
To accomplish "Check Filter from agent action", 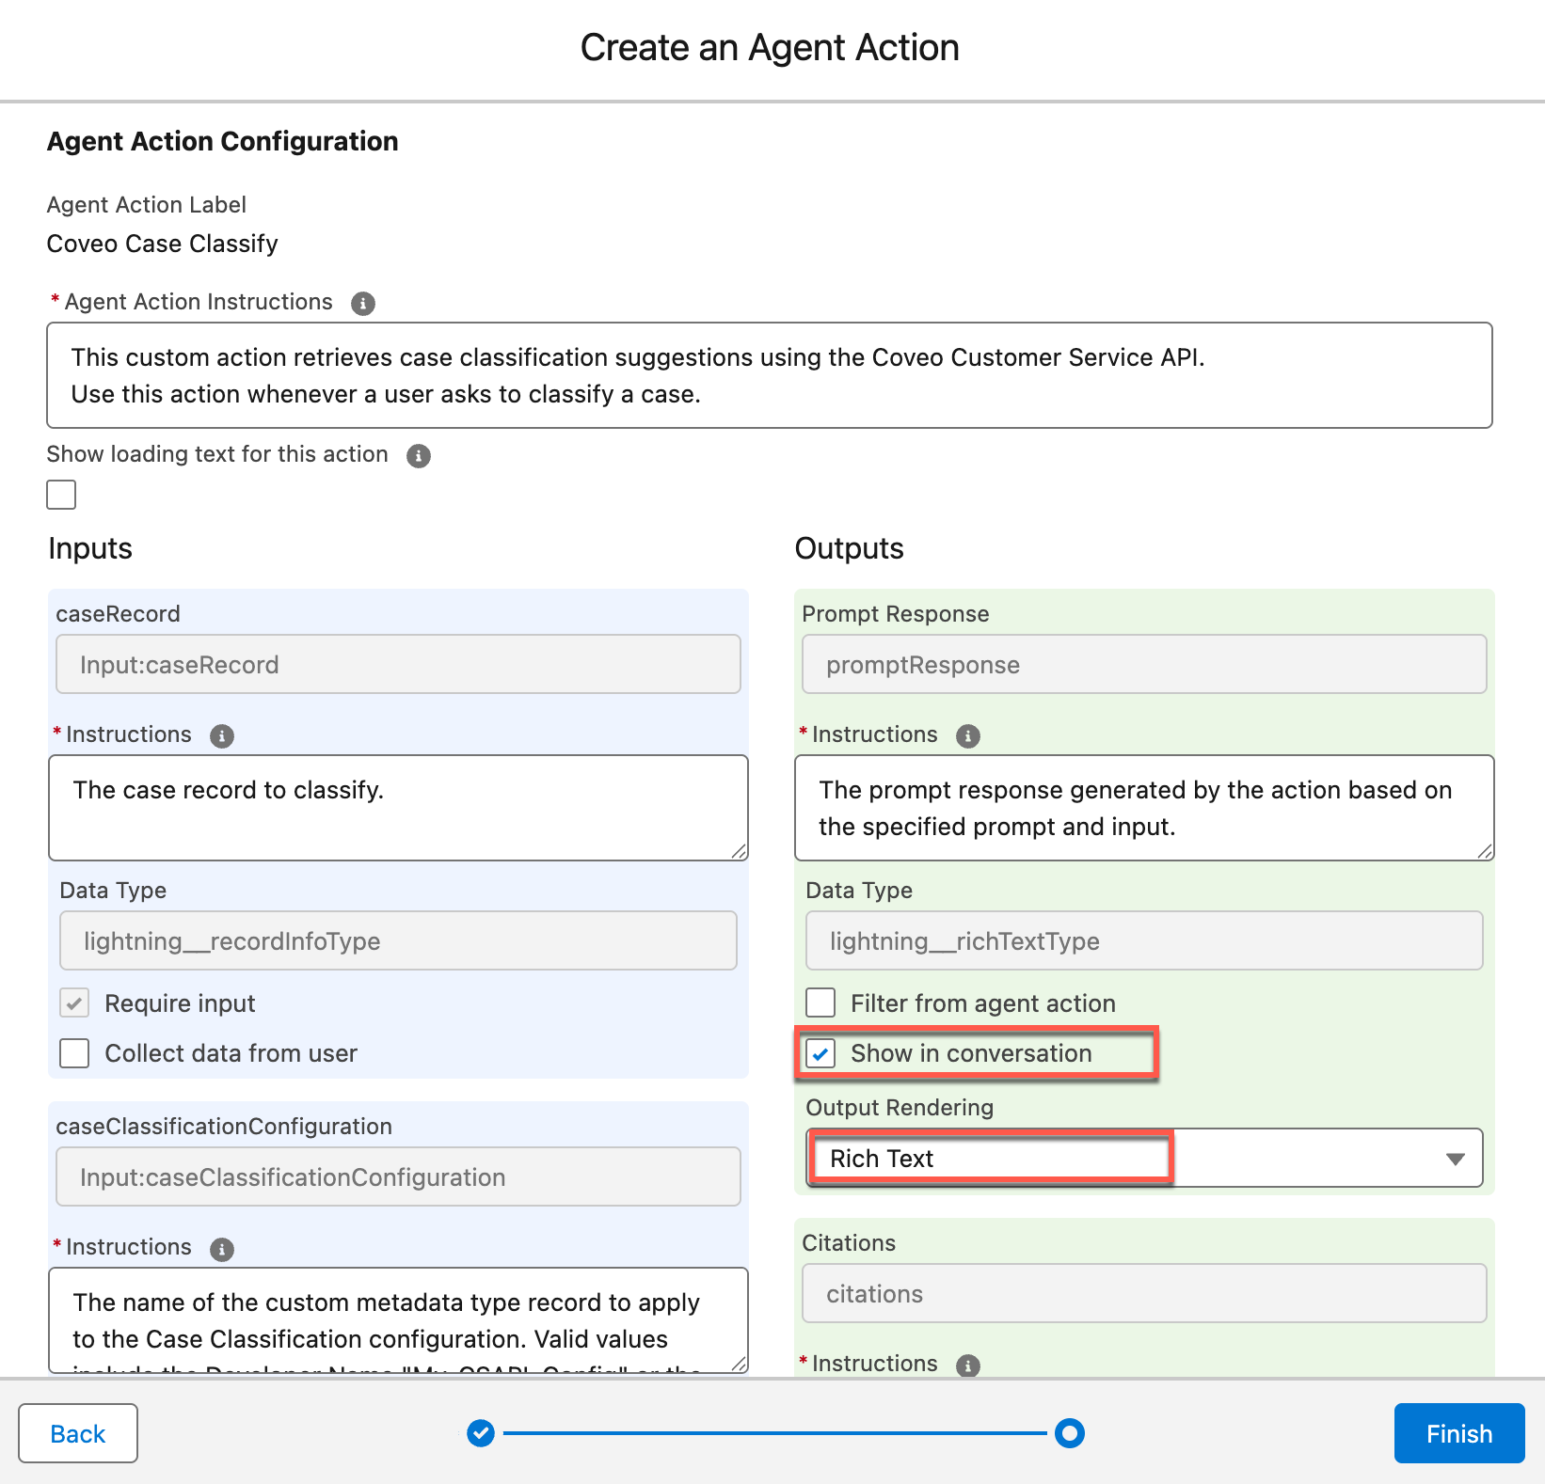I will point(820,1003).
